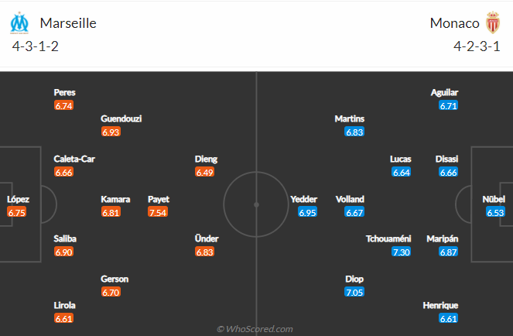
Task: Select player name Maripán
Action: coord(443,238)
